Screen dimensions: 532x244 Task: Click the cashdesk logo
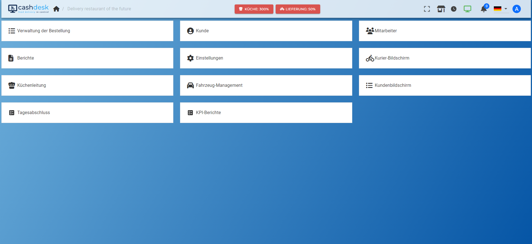tap(28, 9)
